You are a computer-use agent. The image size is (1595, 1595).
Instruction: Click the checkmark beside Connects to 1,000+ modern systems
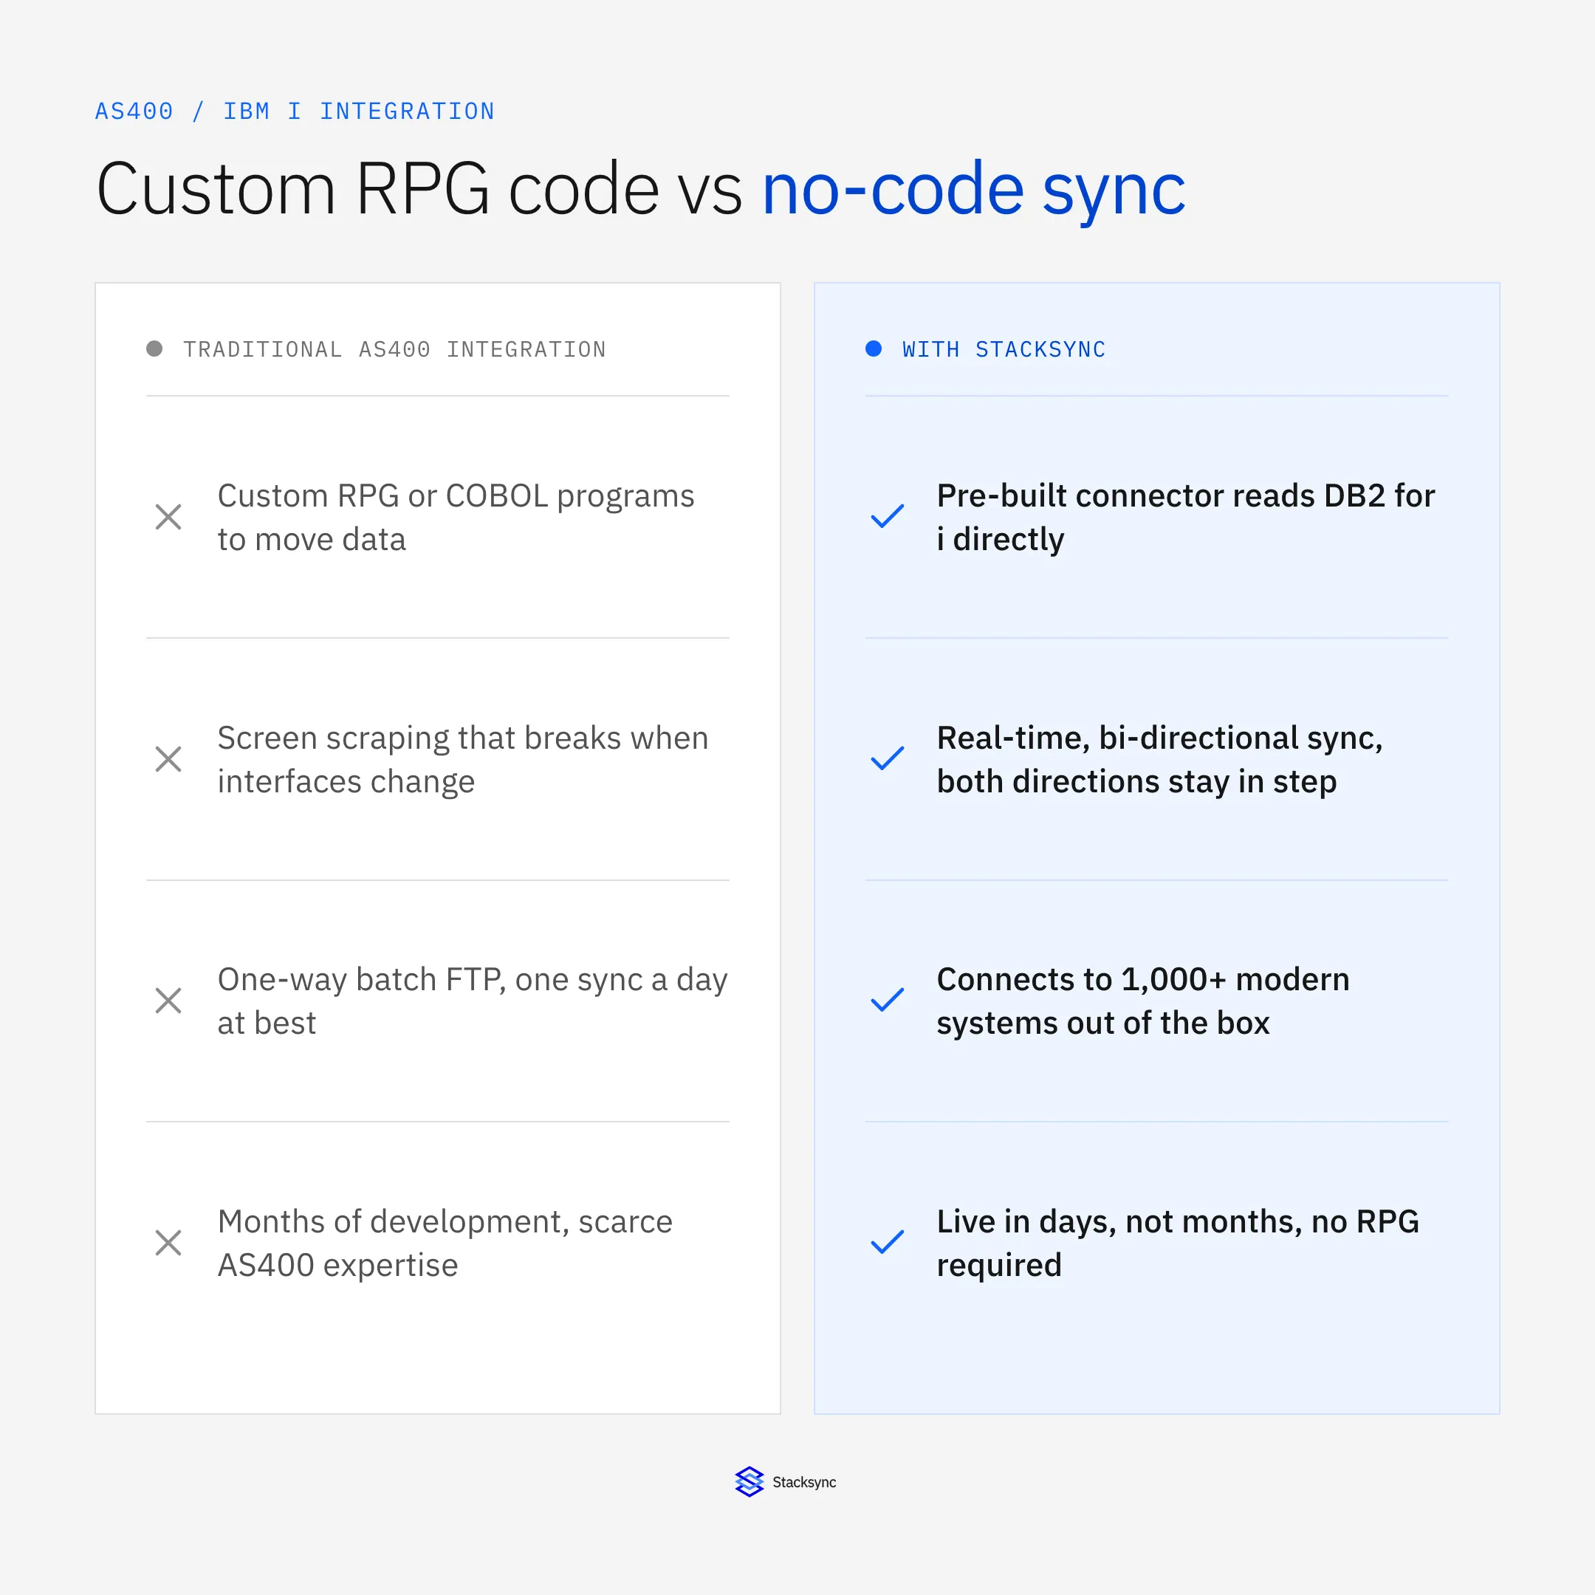pos(888,1000)
